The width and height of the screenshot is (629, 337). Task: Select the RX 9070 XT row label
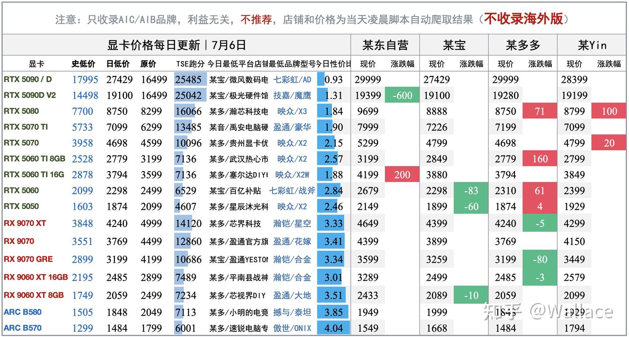coord(25,223)
